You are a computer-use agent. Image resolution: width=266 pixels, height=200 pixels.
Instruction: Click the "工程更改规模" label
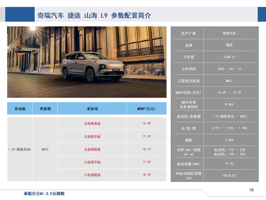[188, 81]
